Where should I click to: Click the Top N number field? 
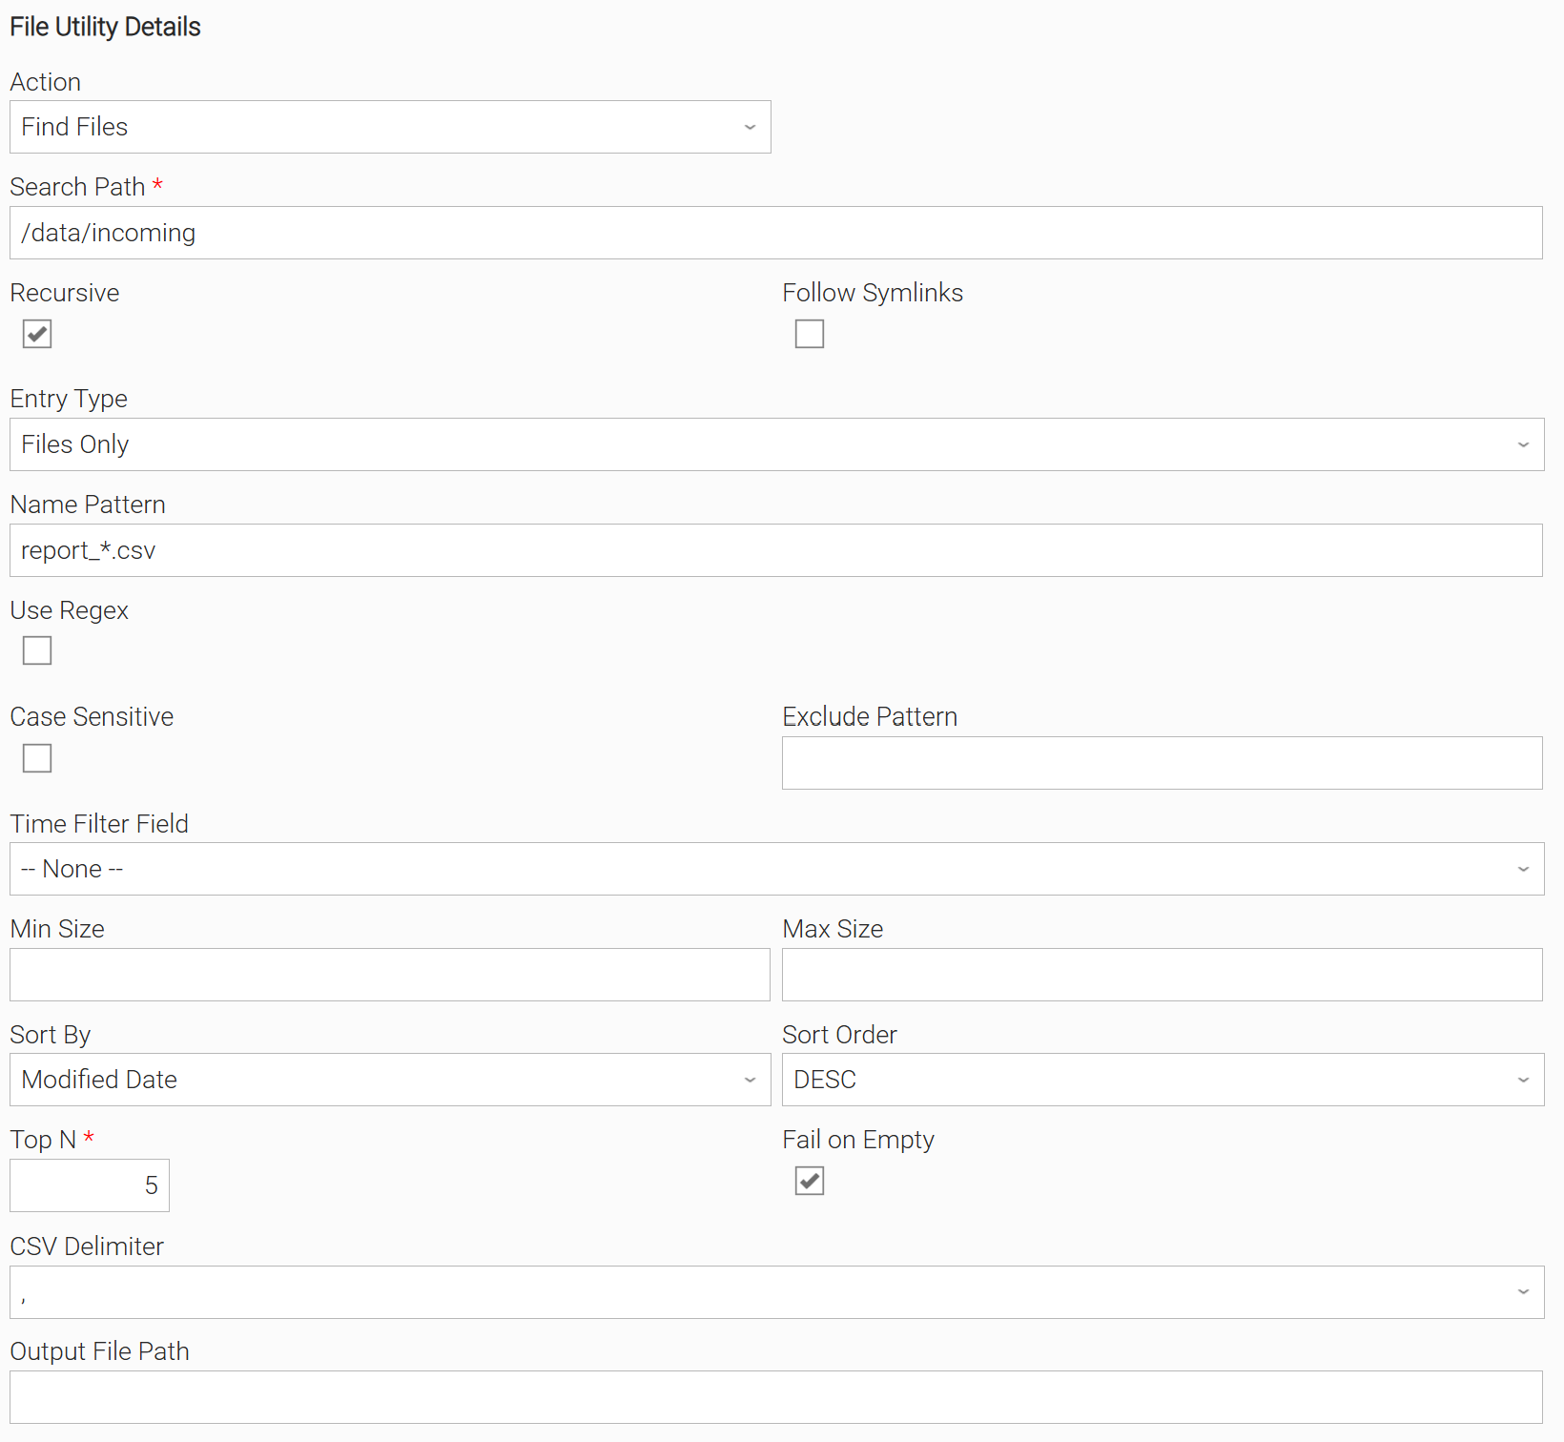click(x=90, y=1185)
